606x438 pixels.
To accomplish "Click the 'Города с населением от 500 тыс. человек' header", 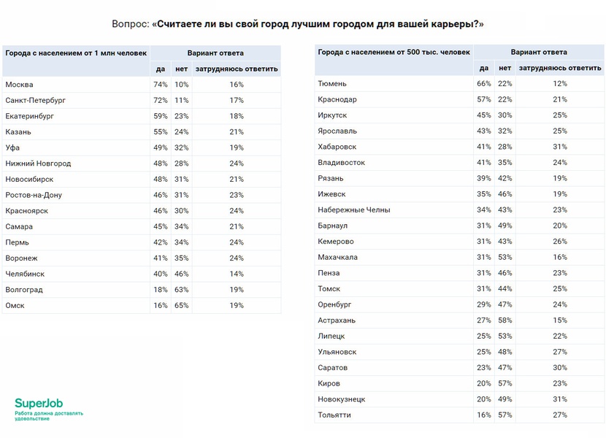I will pos(394,53).
